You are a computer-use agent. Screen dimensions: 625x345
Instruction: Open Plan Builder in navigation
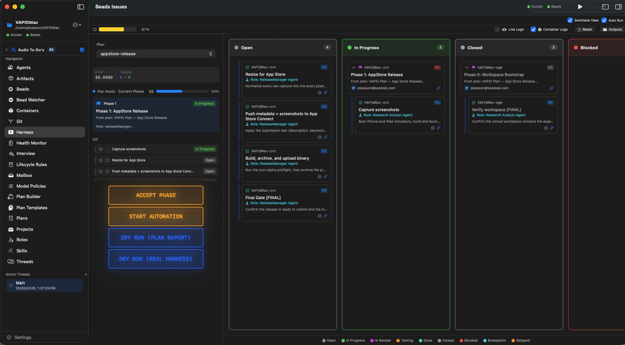coord(29,196)
